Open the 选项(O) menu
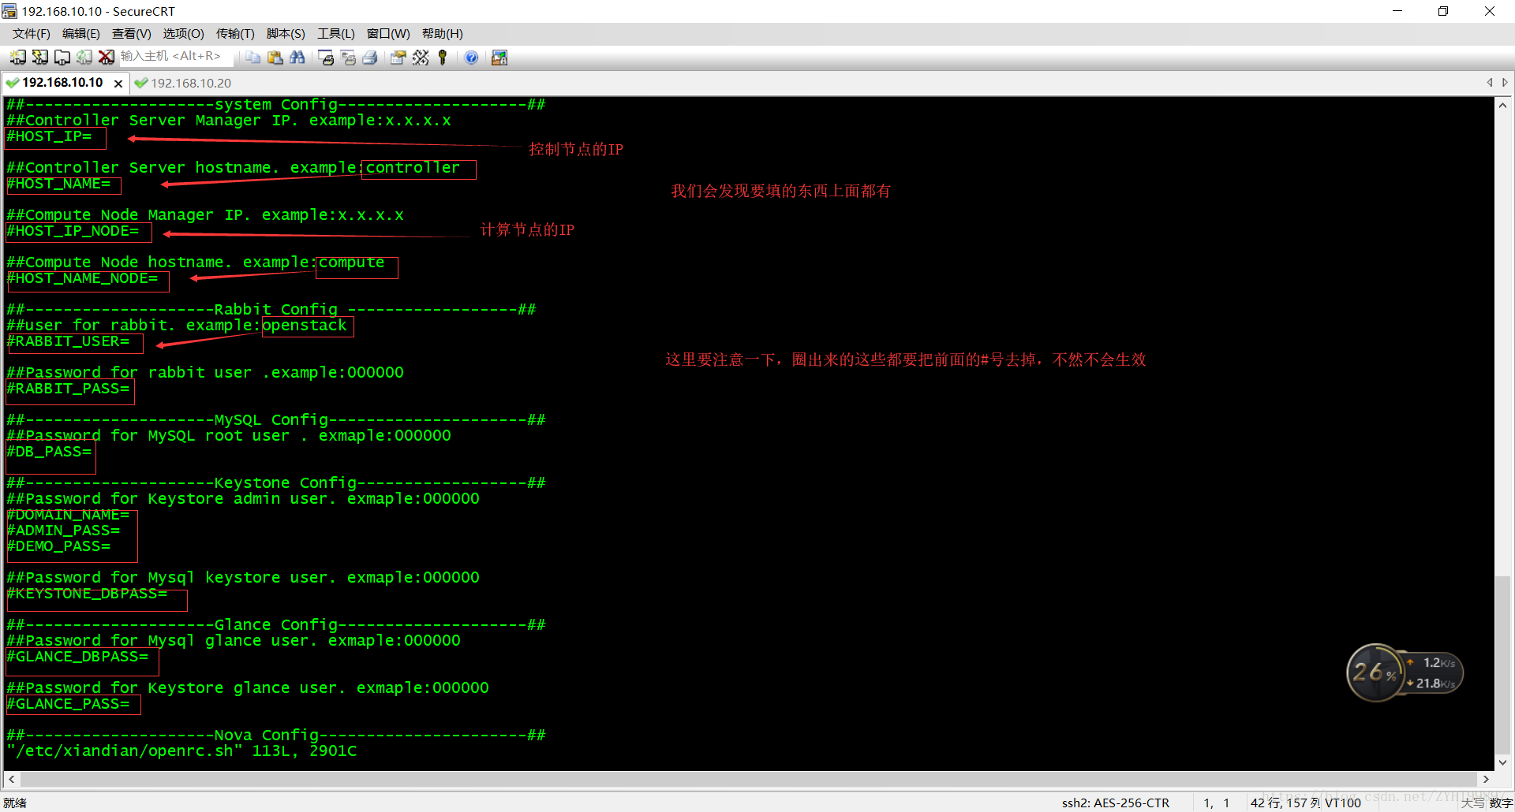Screen dimensions: 1515x812 click(183, 34)
